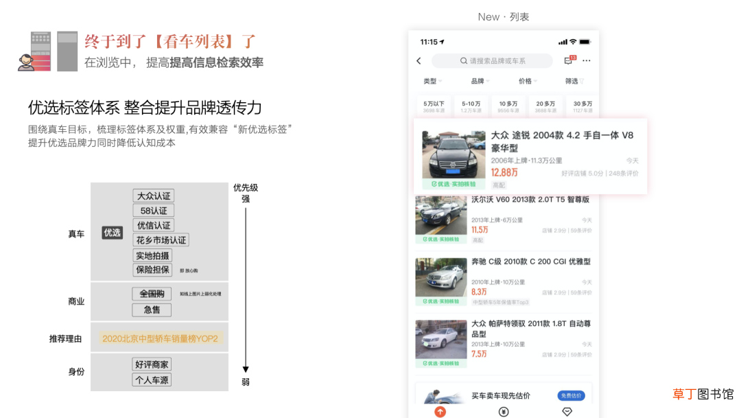741x418 pixels.
Task: Tap the Wi-Fi status icon
Action: (x=573, y=42)
